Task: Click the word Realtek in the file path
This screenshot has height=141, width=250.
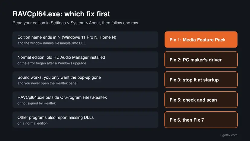Action: [x=100, y=97]
